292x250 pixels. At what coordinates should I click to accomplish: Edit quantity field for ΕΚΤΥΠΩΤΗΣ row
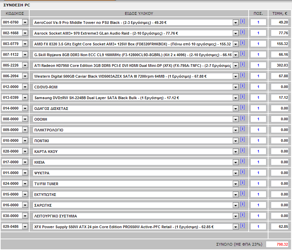click(x=258, y=194)
